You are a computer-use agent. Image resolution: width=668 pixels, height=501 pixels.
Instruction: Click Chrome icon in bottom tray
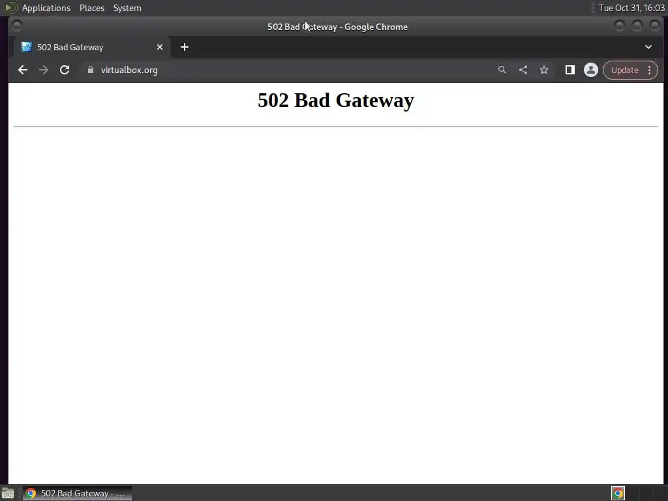tap(618, 493)
